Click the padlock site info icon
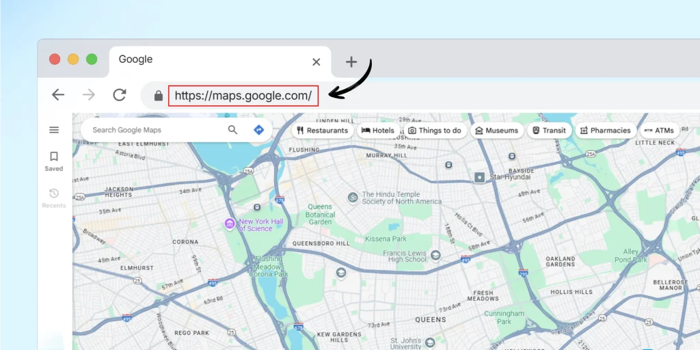The width and height of the screenshot is (700, 350). coord(159,96)
